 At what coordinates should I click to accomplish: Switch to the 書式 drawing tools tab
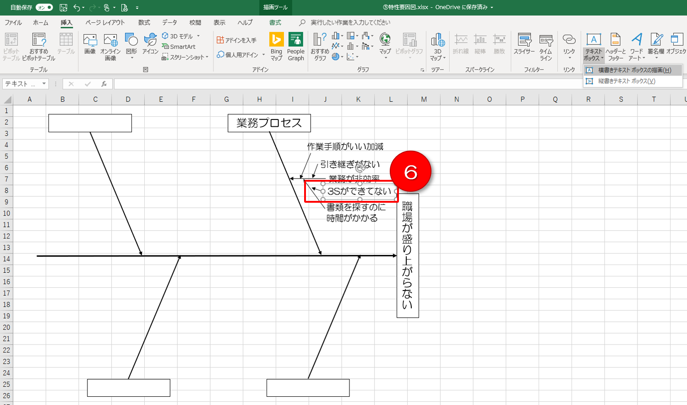tap(275, 22)
